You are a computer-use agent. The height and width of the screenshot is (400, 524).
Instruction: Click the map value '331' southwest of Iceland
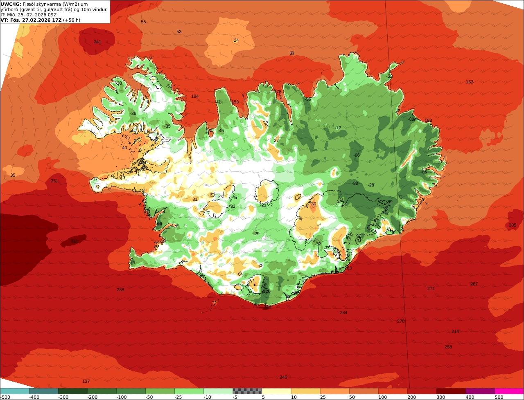pos(74,241)
